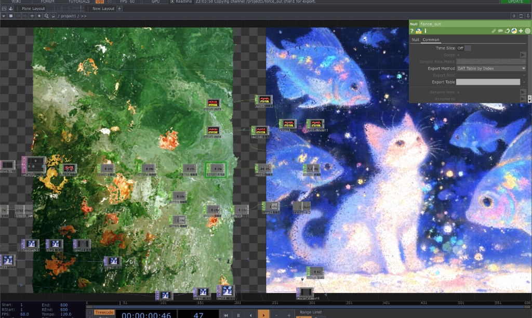Image resolution: width=532 pixels, height=318 pixels.
Task: Toggle the Timecode mode button
Action: pyautogui.click(x=104, y=312)
